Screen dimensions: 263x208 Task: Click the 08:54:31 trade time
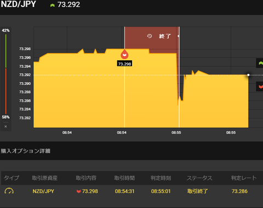(124, 191)
